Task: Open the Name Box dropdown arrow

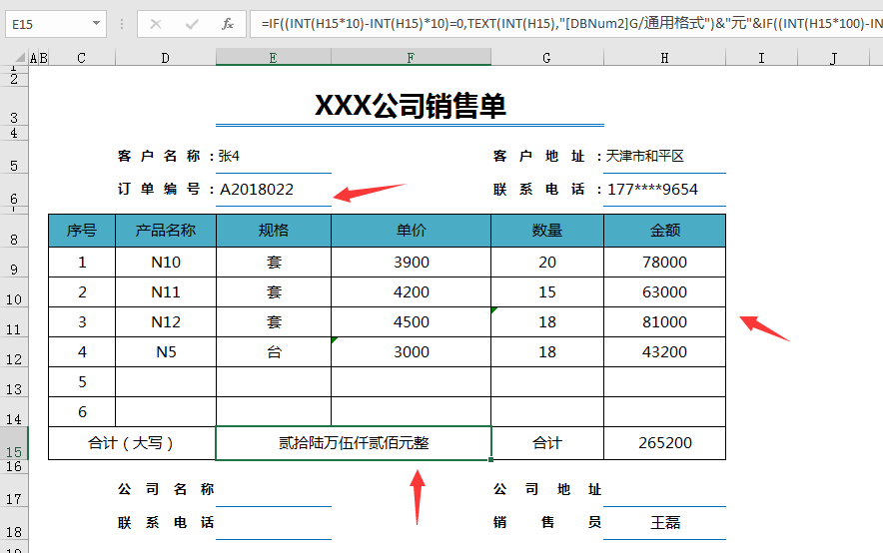Action: tap(96, 24)
